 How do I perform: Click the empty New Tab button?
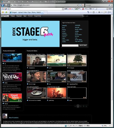click(x=46, y=12)
